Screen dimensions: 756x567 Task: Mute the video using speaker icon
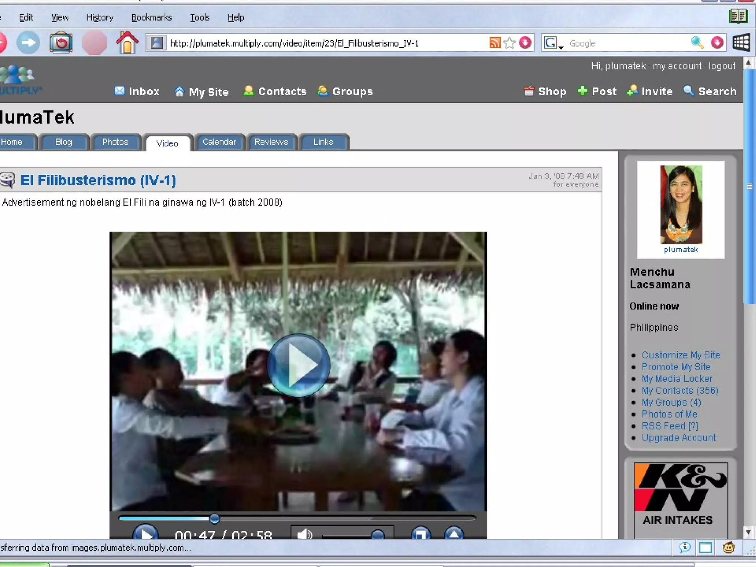304,534
